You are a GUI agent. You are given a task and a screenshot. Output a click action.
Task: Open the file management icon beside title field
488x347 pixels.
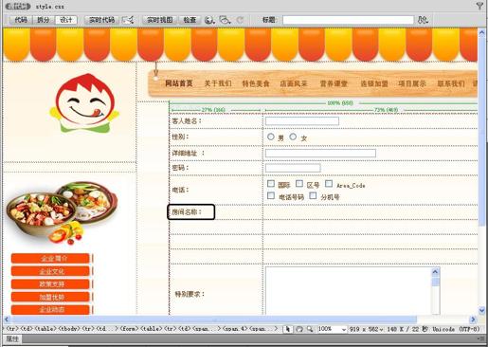[x=423, y=20]
